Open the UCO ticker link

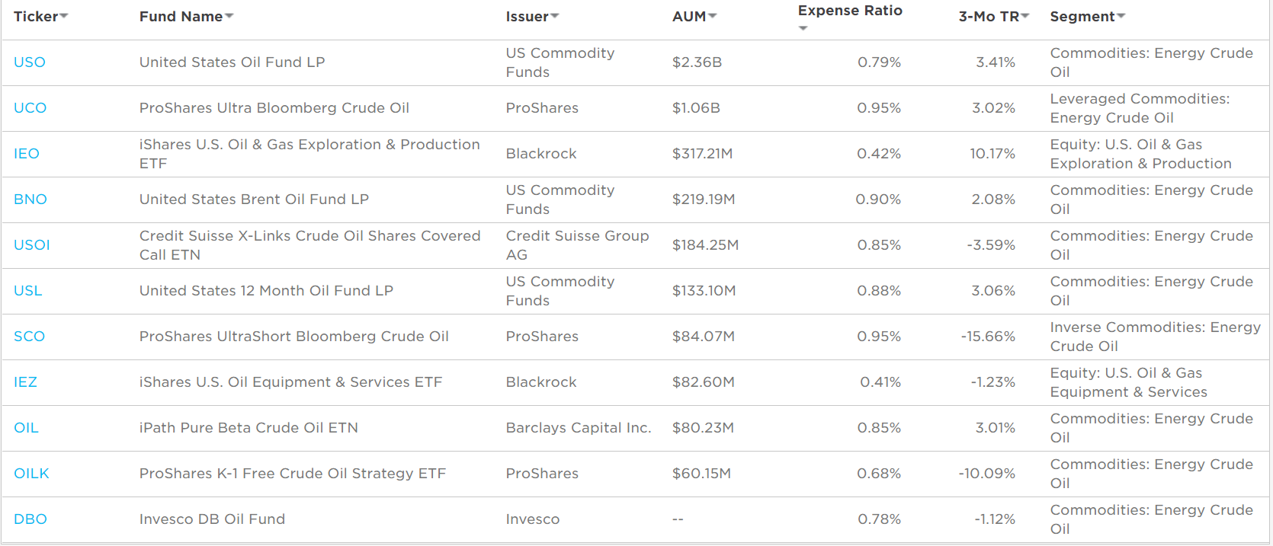tap(30, 108)
